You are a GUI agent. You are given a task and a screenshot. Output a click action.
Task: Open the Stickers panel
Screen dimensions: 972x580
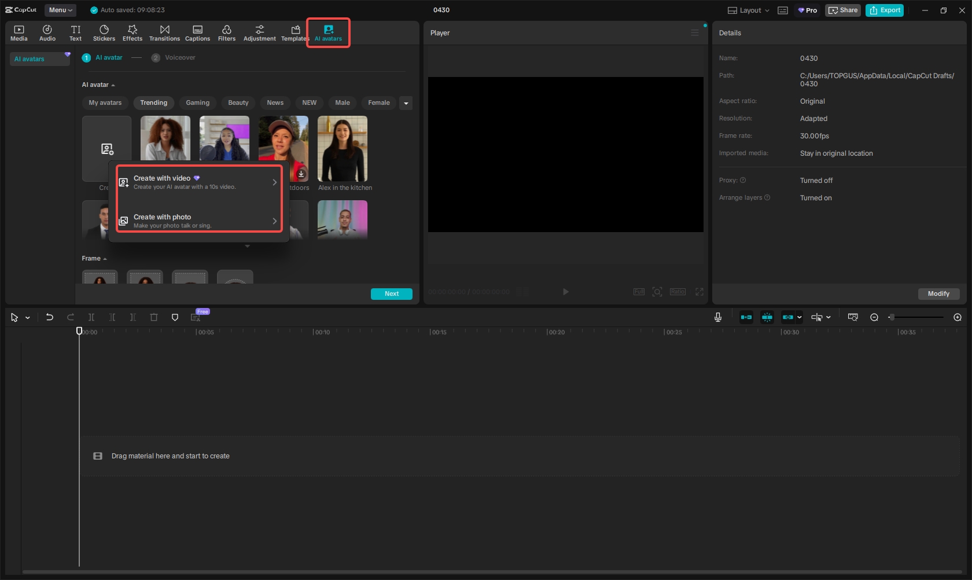point(104,33)
